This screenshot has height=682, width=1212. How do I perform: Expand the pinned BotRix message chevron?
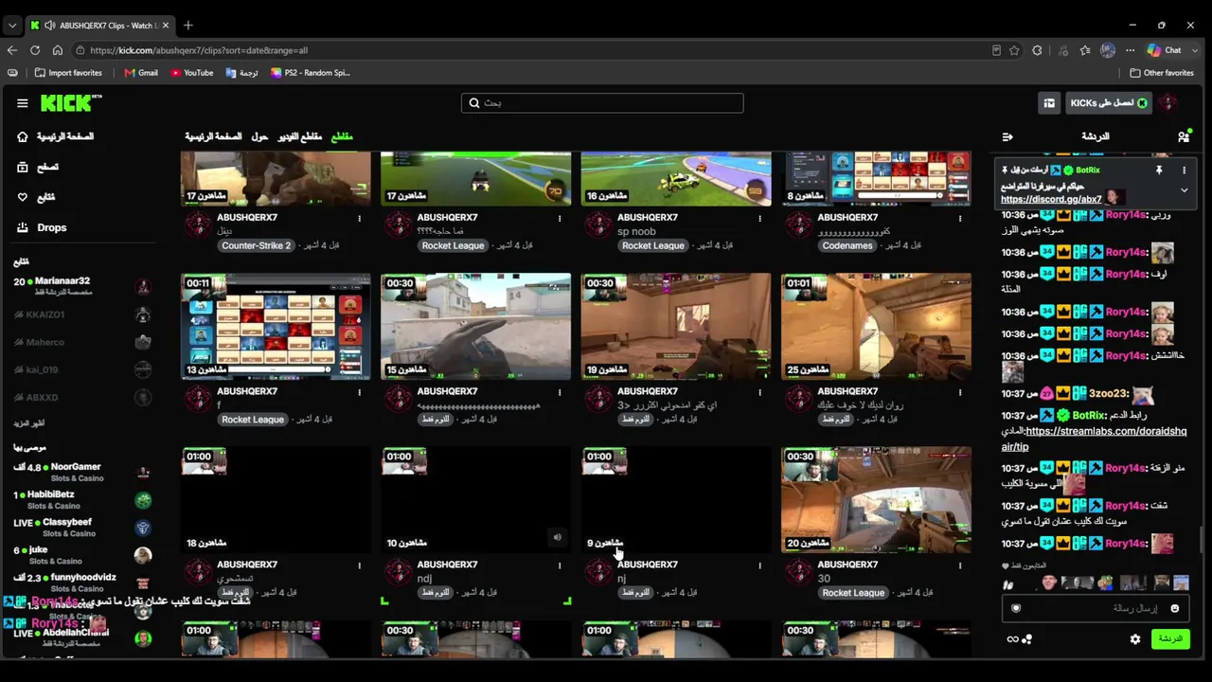tap(1184, 190)
